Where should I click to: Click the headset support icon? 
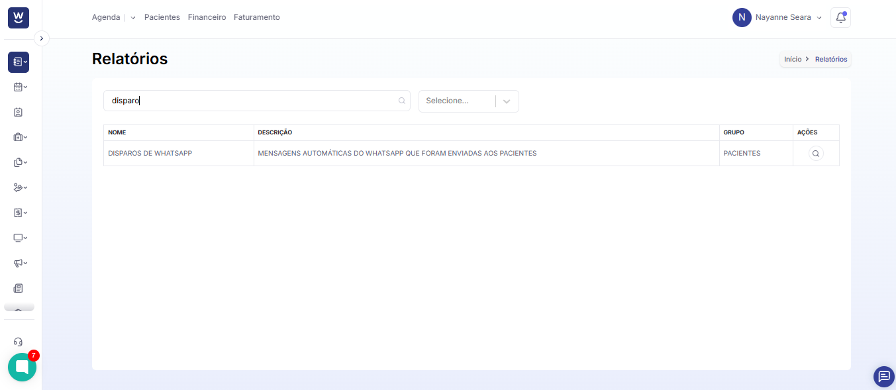coord(19,342)
